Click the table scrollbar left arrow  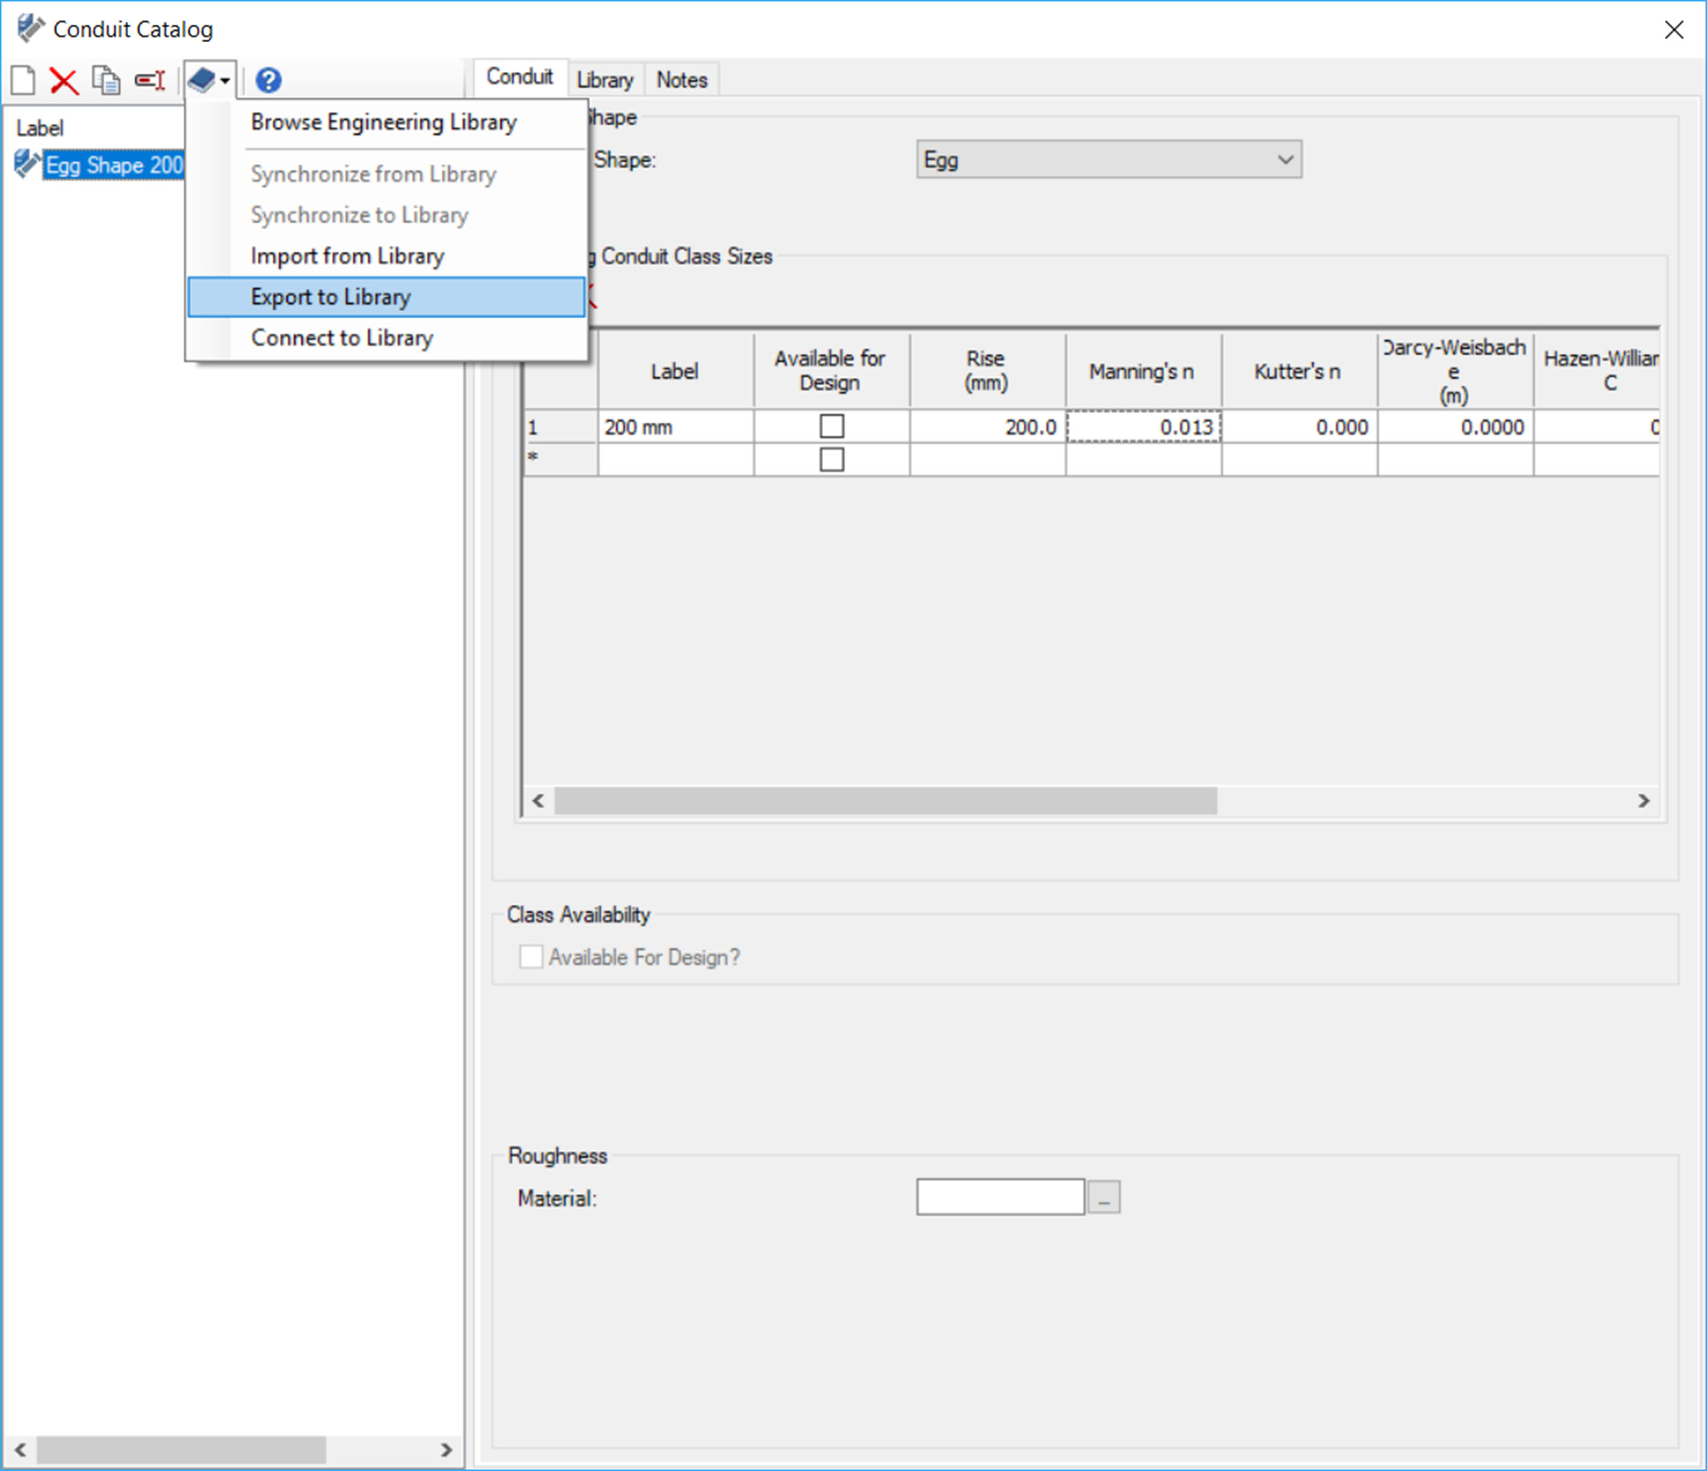pos(538,801)
